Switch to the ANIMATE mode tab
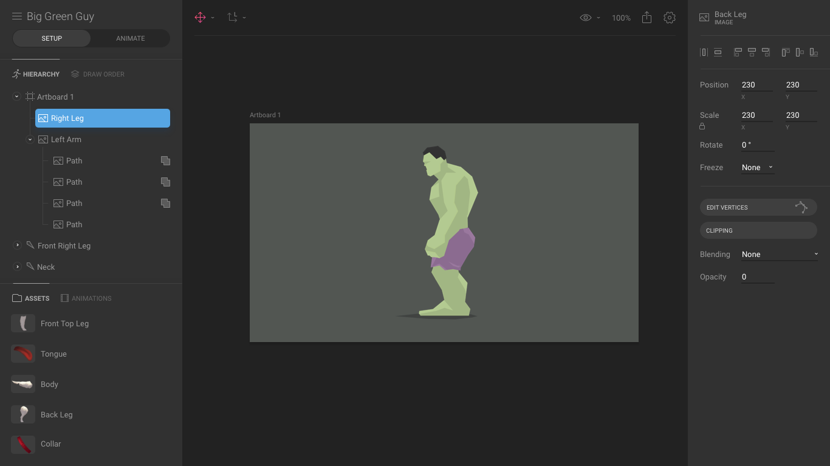The image size is (830, 466). (x=131, y=38)
